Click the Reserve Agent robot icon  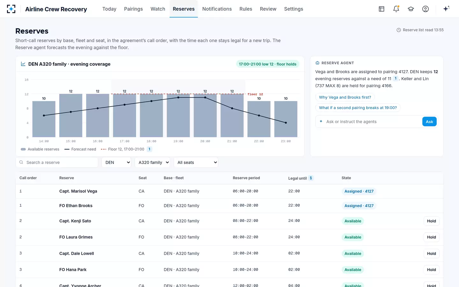317,63
